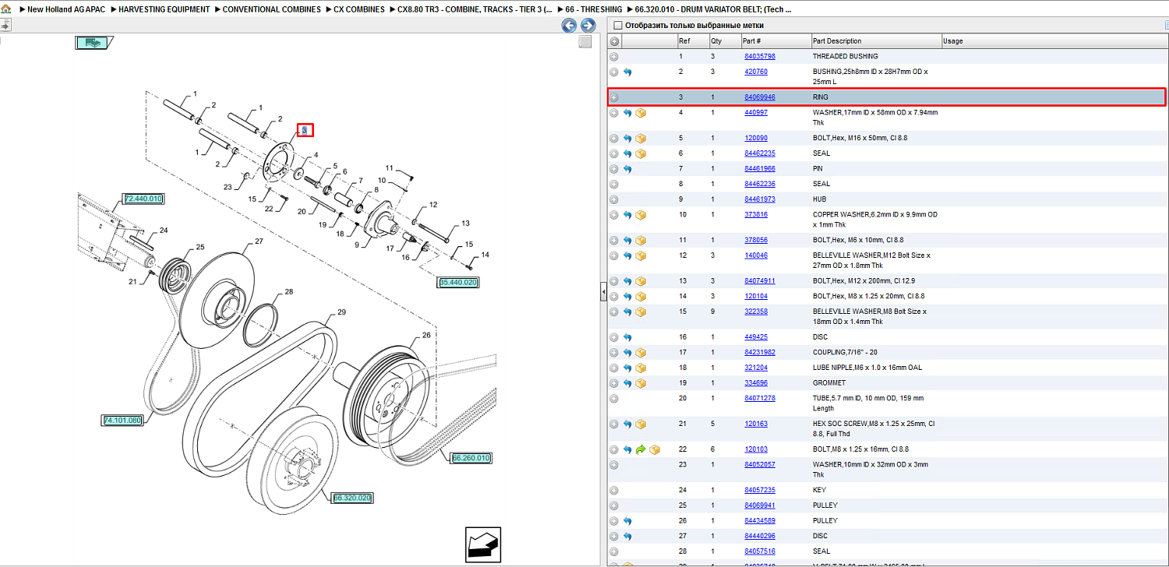Expand the KEY row plus button

coord(614,490)
